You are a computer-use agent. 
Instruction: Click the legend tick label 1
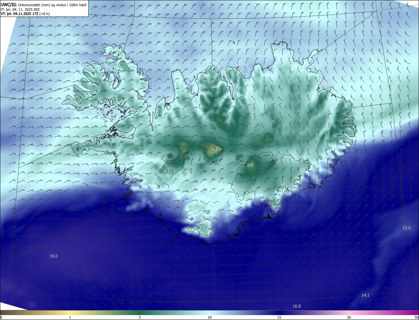click(70, 317)
